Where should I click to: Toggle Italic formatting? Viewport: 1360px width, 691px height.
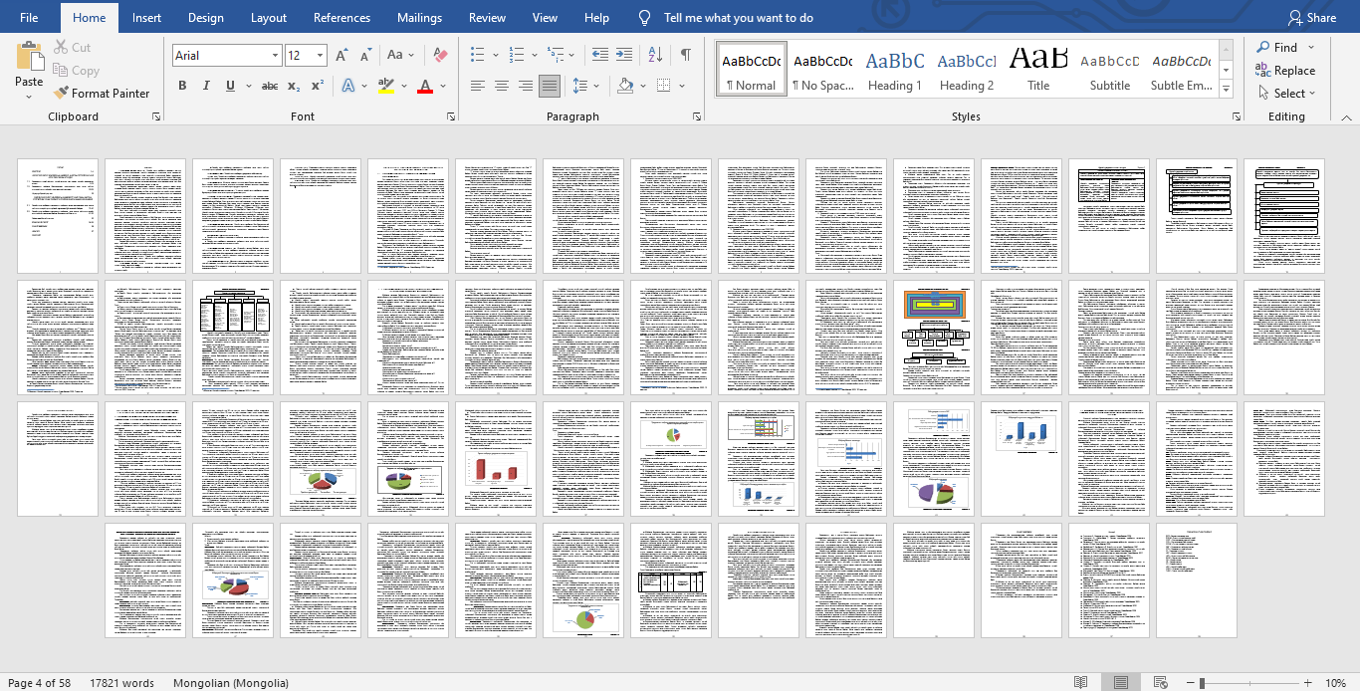[x=206, y=87]
